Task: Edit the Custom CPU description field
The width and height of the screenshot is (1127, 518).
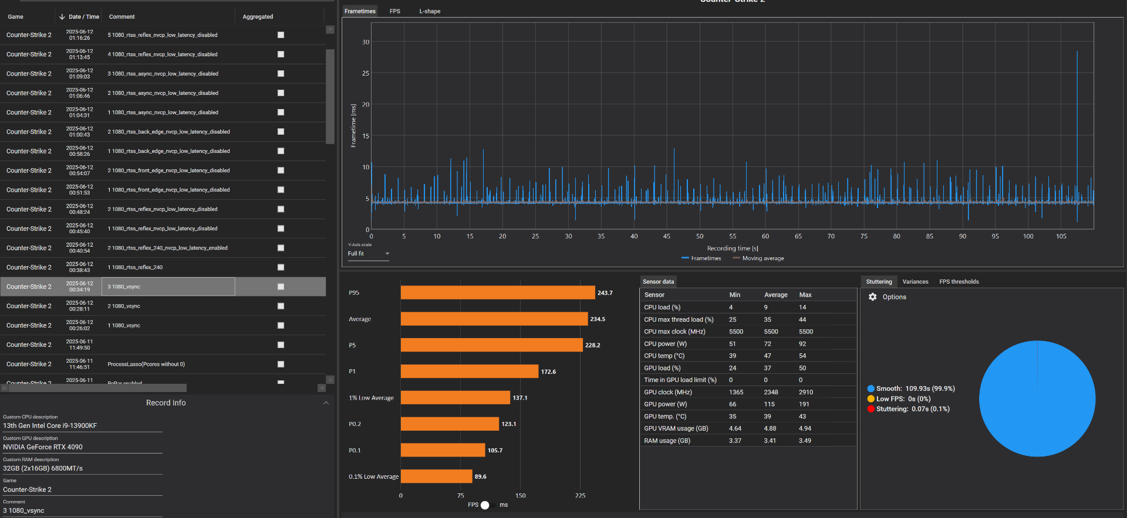Action: click(82, 426)
